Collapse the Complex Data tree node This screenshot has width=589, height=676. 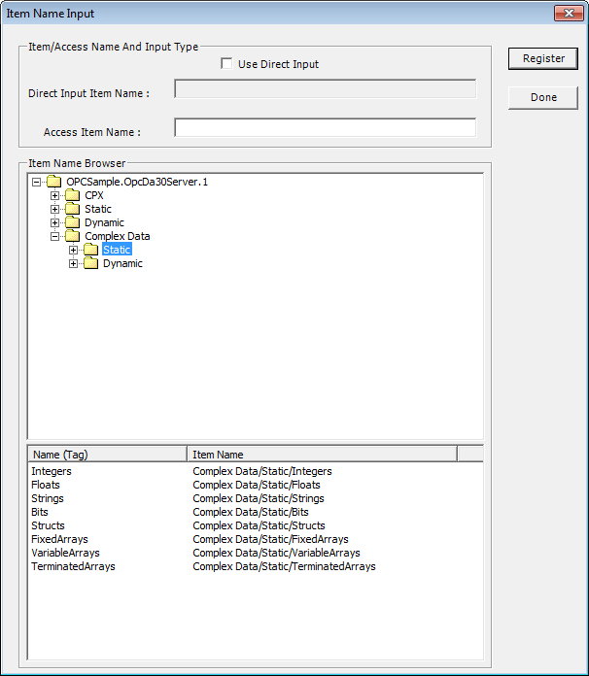54,236
